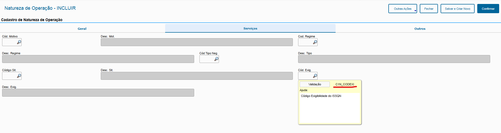Screen dimensions: 501x133
Task: Switch to the Geral tab
Action: coord(82,28)
